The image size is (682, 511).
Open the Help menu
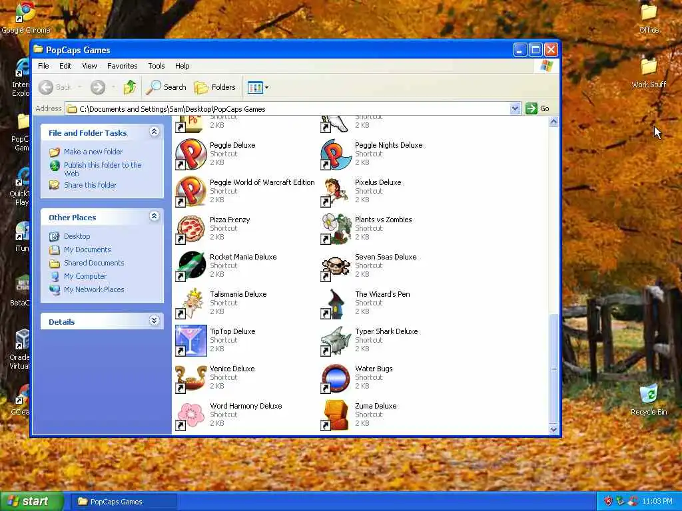182,66
